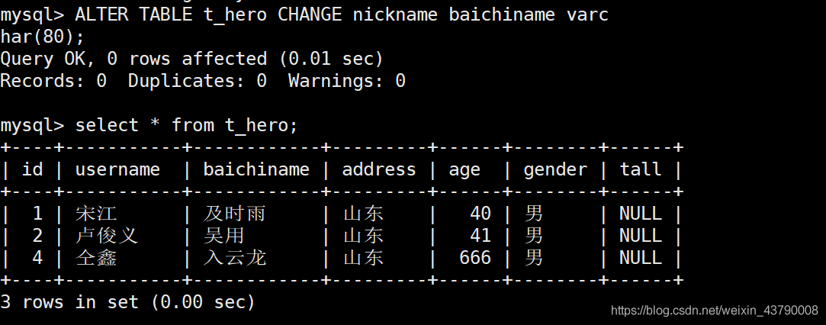826x325 pixels.
Task: Click the gender '男' in 仝鑫's row
Action: pyautogui.click(x=534, y=258)
